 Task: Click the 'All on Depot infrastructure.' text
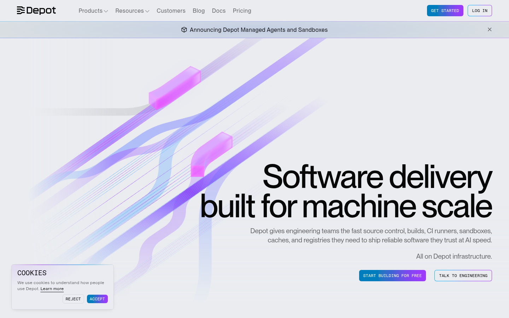(x=454, y=257)
